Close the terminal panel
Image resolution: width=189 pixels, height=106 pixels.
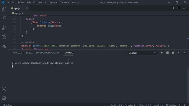(x=184, y=53)
